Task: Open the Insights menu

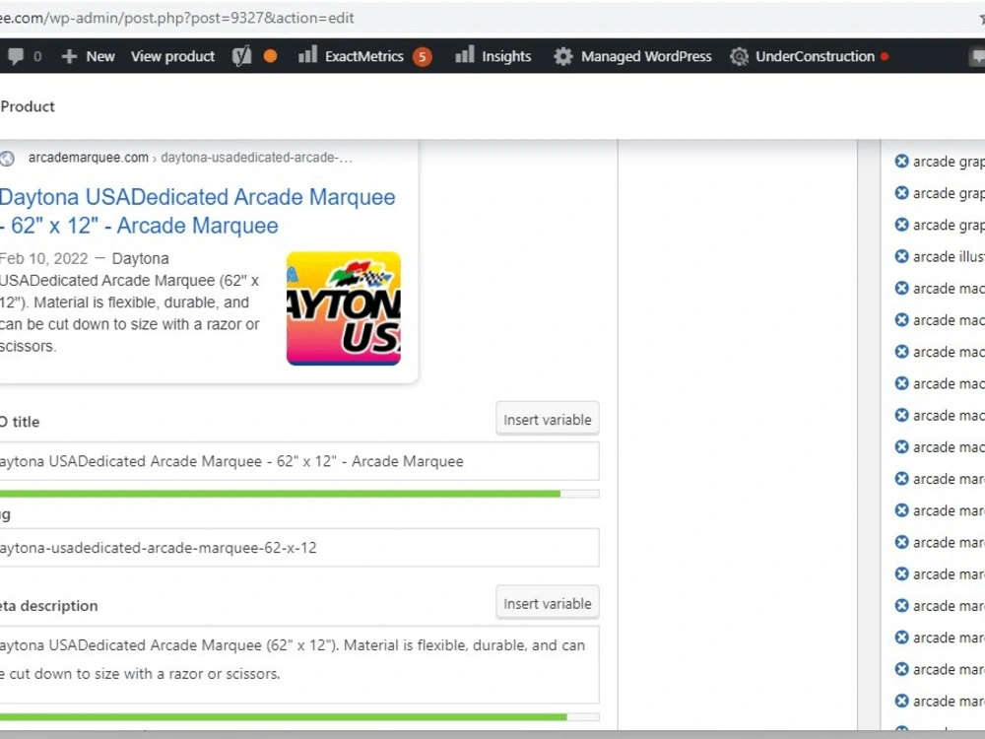Action: [x=493, y=56]
